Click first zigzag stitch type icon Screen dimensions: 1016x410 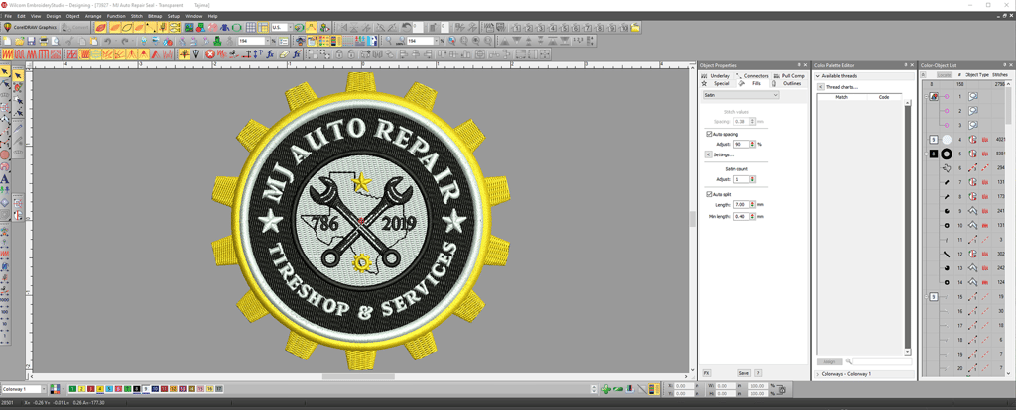click(9, 53)
